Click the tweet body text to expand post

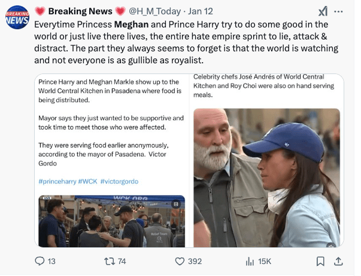(x=180, y=42)
